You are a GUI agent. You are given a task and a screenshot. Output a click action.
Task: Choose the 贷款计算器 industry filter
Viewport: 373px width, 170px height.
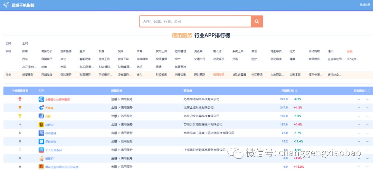point(239,75)
